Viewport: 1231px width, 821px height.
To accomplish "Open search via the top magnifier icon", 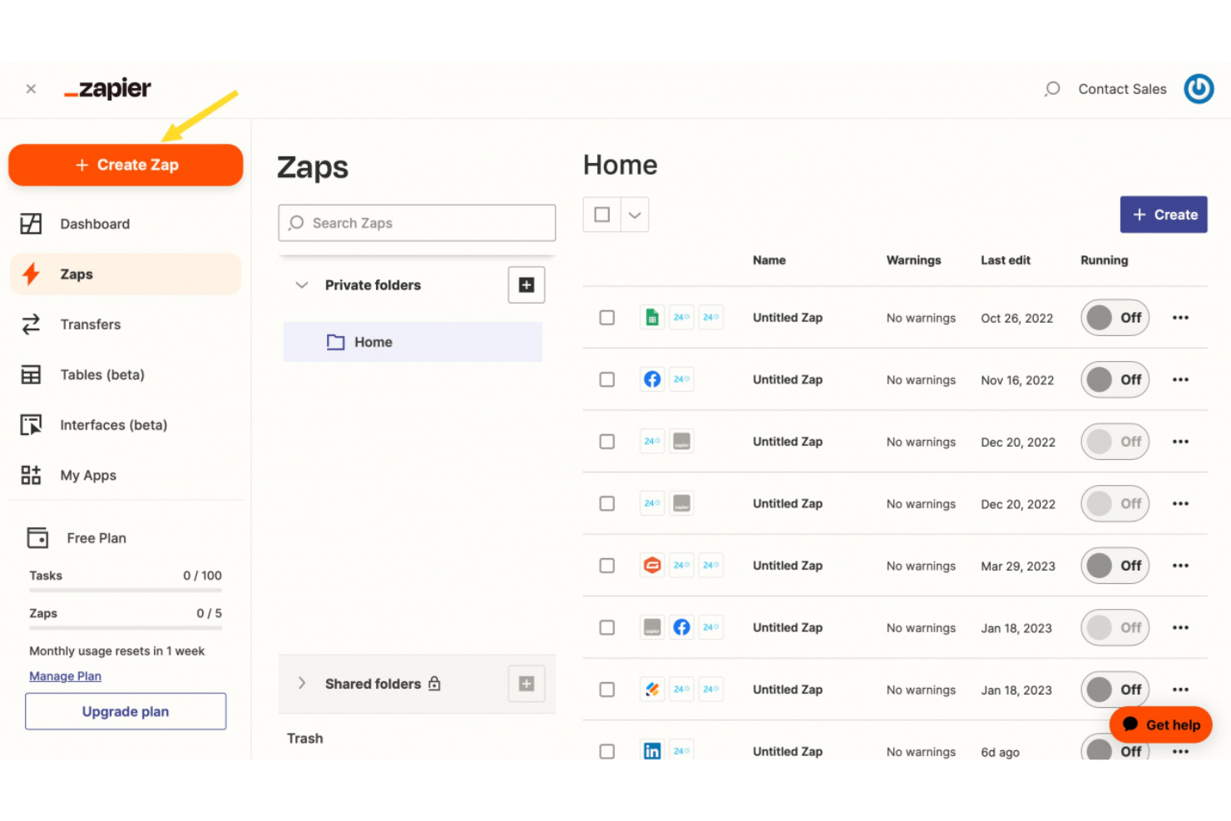I will (x=1052, y=88).
